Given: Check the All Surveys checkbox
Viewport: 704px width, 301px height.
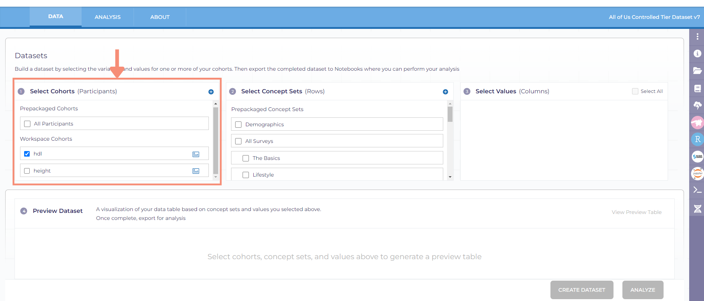Looking at the screenshot, I should tap(238, 141).
